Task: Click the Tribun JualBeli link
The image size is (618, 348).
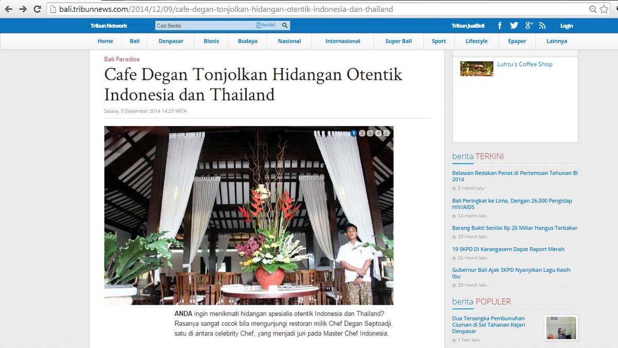Action: [x=468, y=26]
